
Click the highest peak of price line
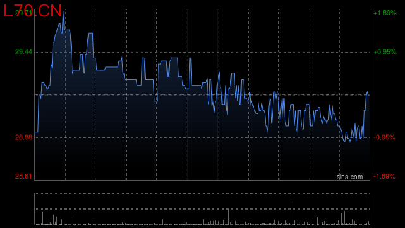[63, 12]
